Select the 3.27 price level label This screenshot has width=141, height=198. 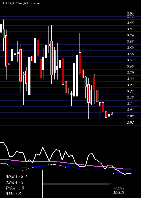click(130, 85)
